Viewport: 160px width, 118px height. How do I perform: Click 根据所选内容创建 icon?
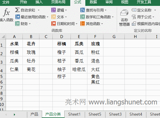[134, 24]
